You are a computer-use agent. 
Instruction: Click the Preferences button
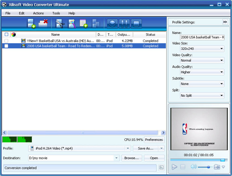coord(154,139)
